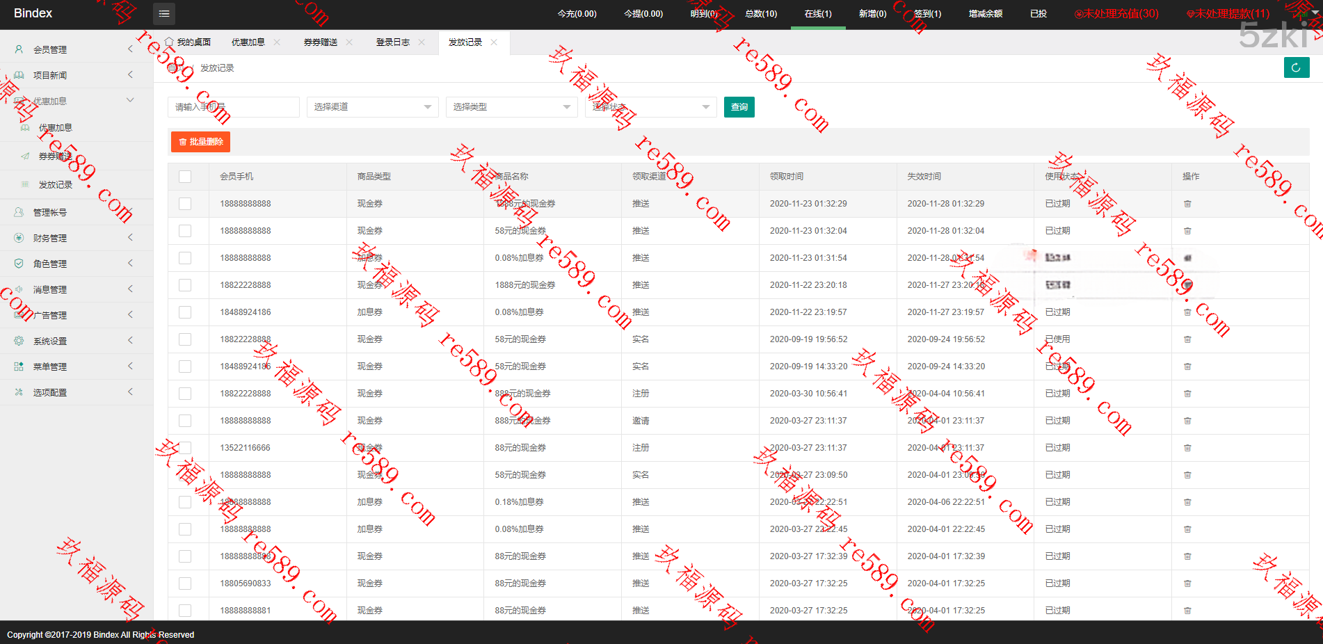
Task: Open the 选择类型 dropdown
Action: click(x=511, y=107)
